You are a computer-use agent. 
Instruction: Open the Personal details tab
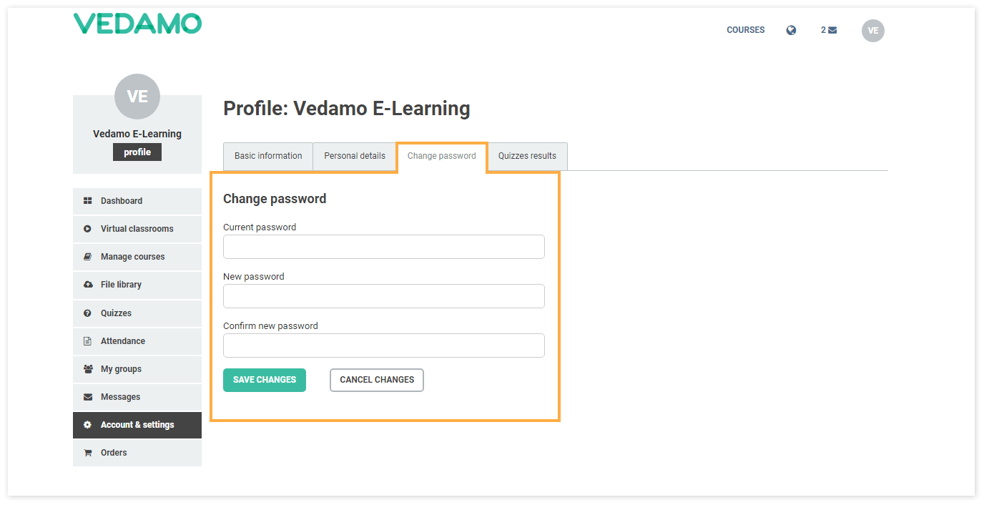355,156
